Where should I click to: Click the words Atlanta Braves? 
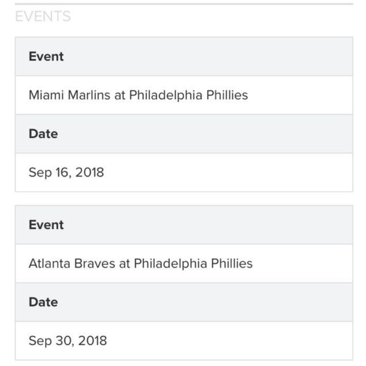pos(72,263)
